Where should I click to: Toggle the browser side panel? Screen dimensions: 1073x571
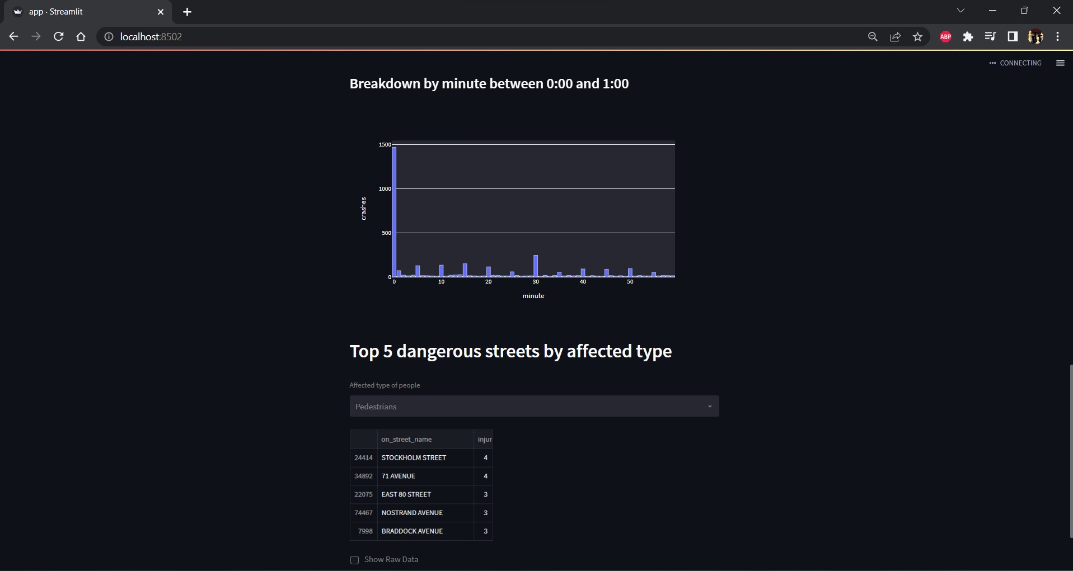pos(1013,37)
